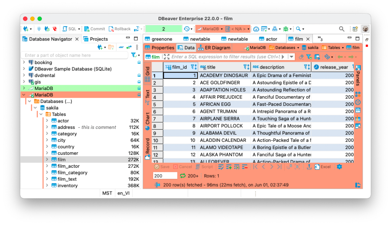Click the Link with Editor arrows icon
Image resolution: width=391 pixels, height=225 pixels.
[x=129, y=47]
